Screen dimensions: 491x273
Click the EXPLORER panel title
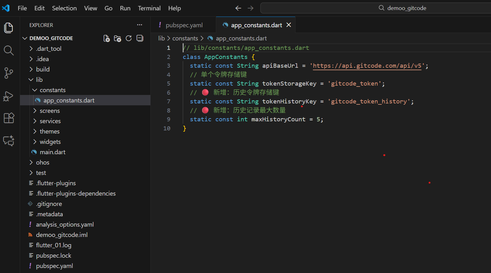point(41,25)
